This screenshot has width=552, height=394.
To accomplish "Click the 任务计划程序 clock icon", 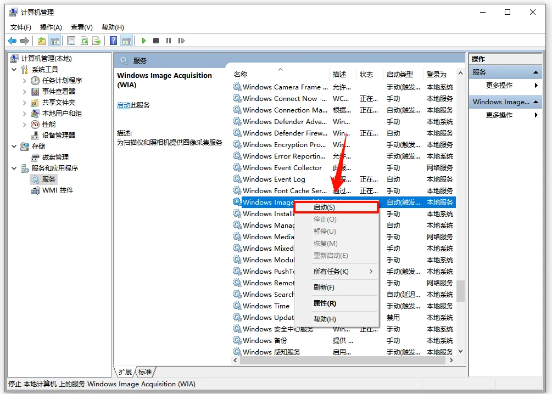I will 35,81.
